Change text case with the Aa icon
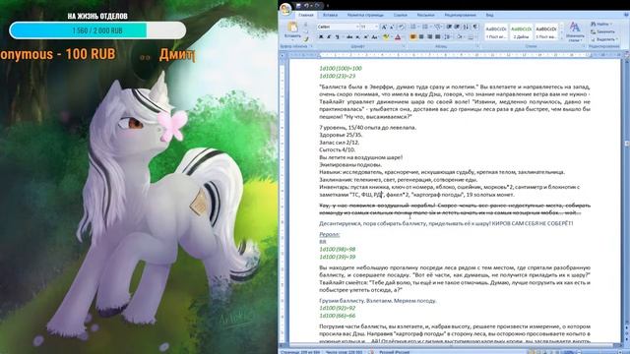The height and width of the screenshot is (354, 630). (374, 37)
